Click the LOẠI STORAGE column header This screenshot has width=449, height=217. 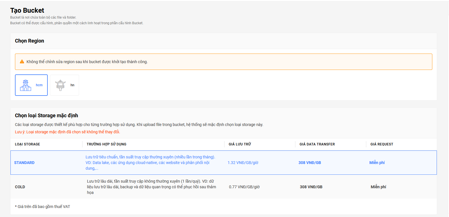27,144
